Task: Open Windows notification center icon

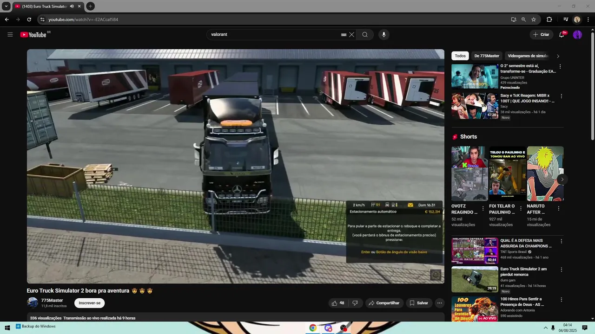Action: (x=585, y=328)
